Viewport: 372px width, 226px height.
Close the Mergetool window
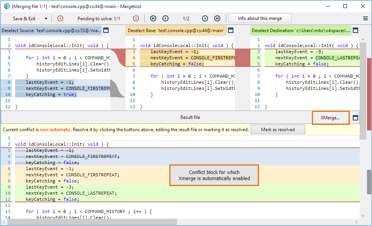click(363, 7)
